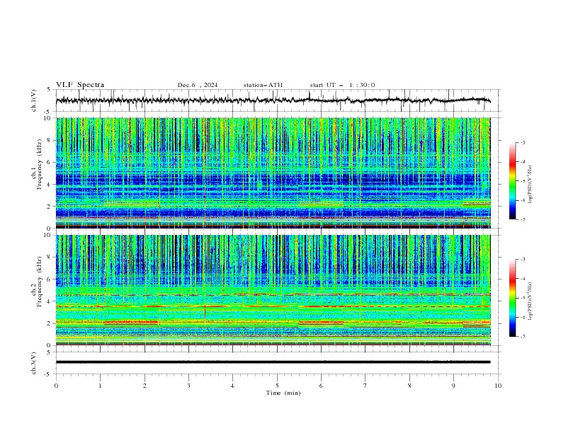Screen dimensions: 561x433
Task: Select the date text "Dec.6 , 2024"
Action: point(198,85)
